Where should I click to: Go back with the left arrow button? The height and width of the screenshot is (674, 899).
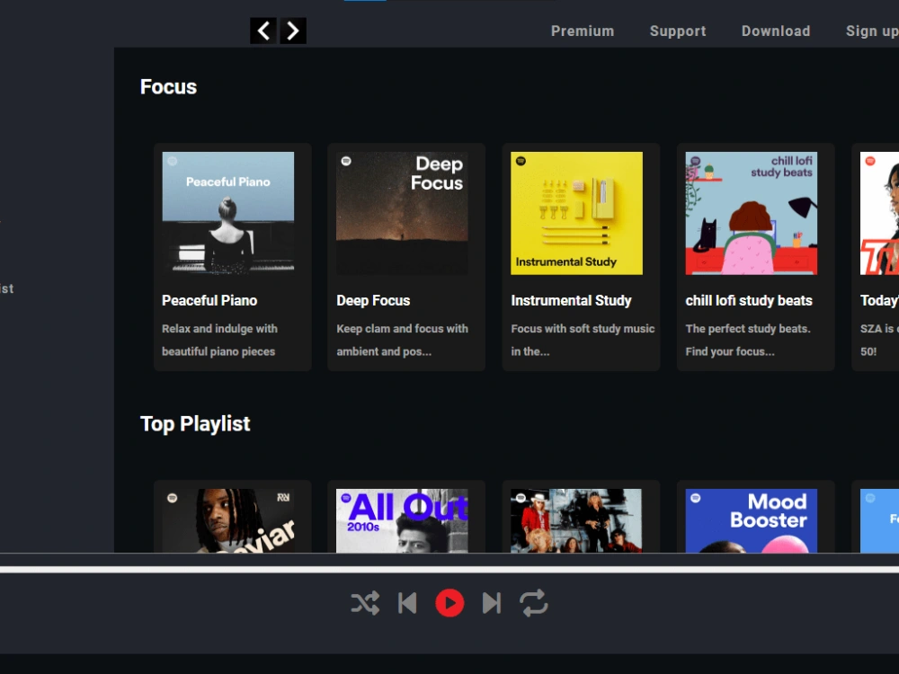pyautogui.click(x=263, y=31)
